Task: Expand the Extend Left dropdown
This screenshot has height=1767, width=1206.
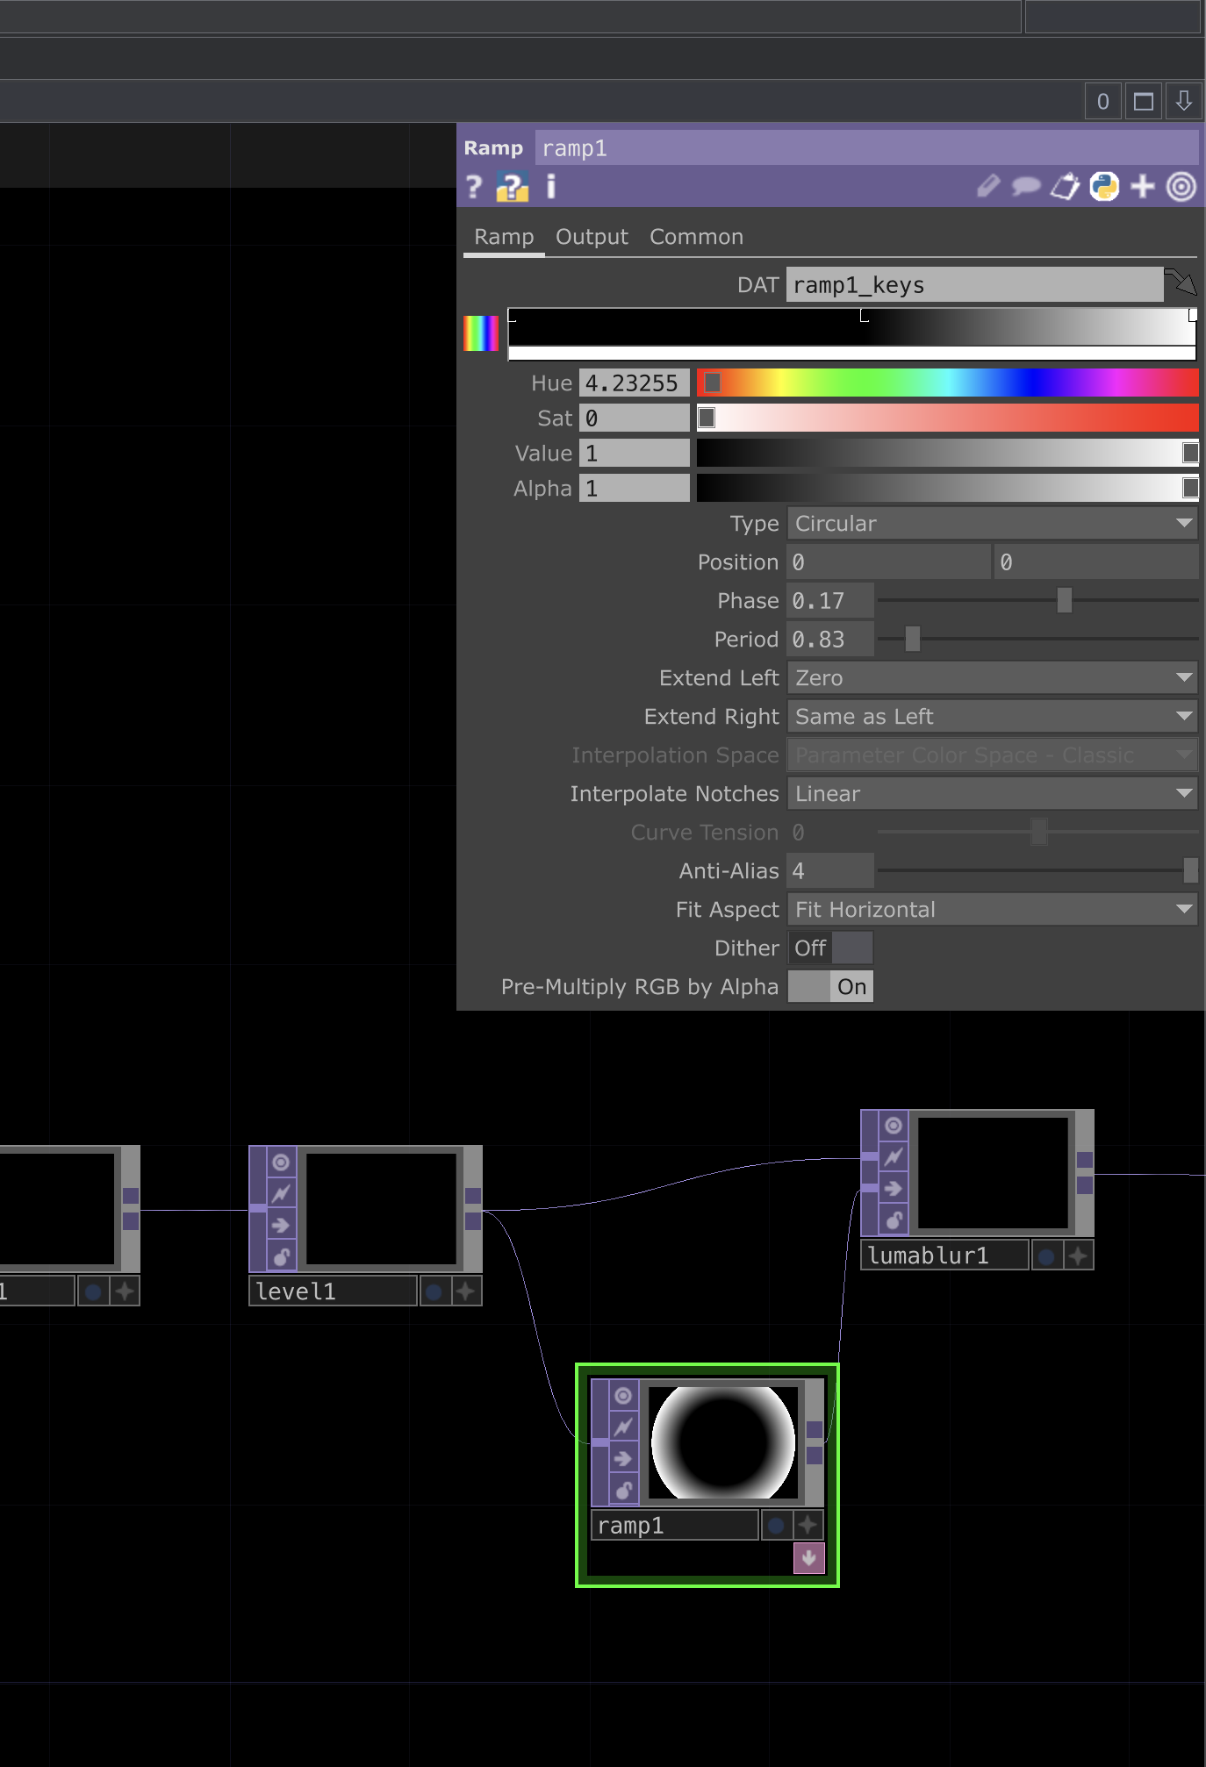Action: tap(992, 678)
